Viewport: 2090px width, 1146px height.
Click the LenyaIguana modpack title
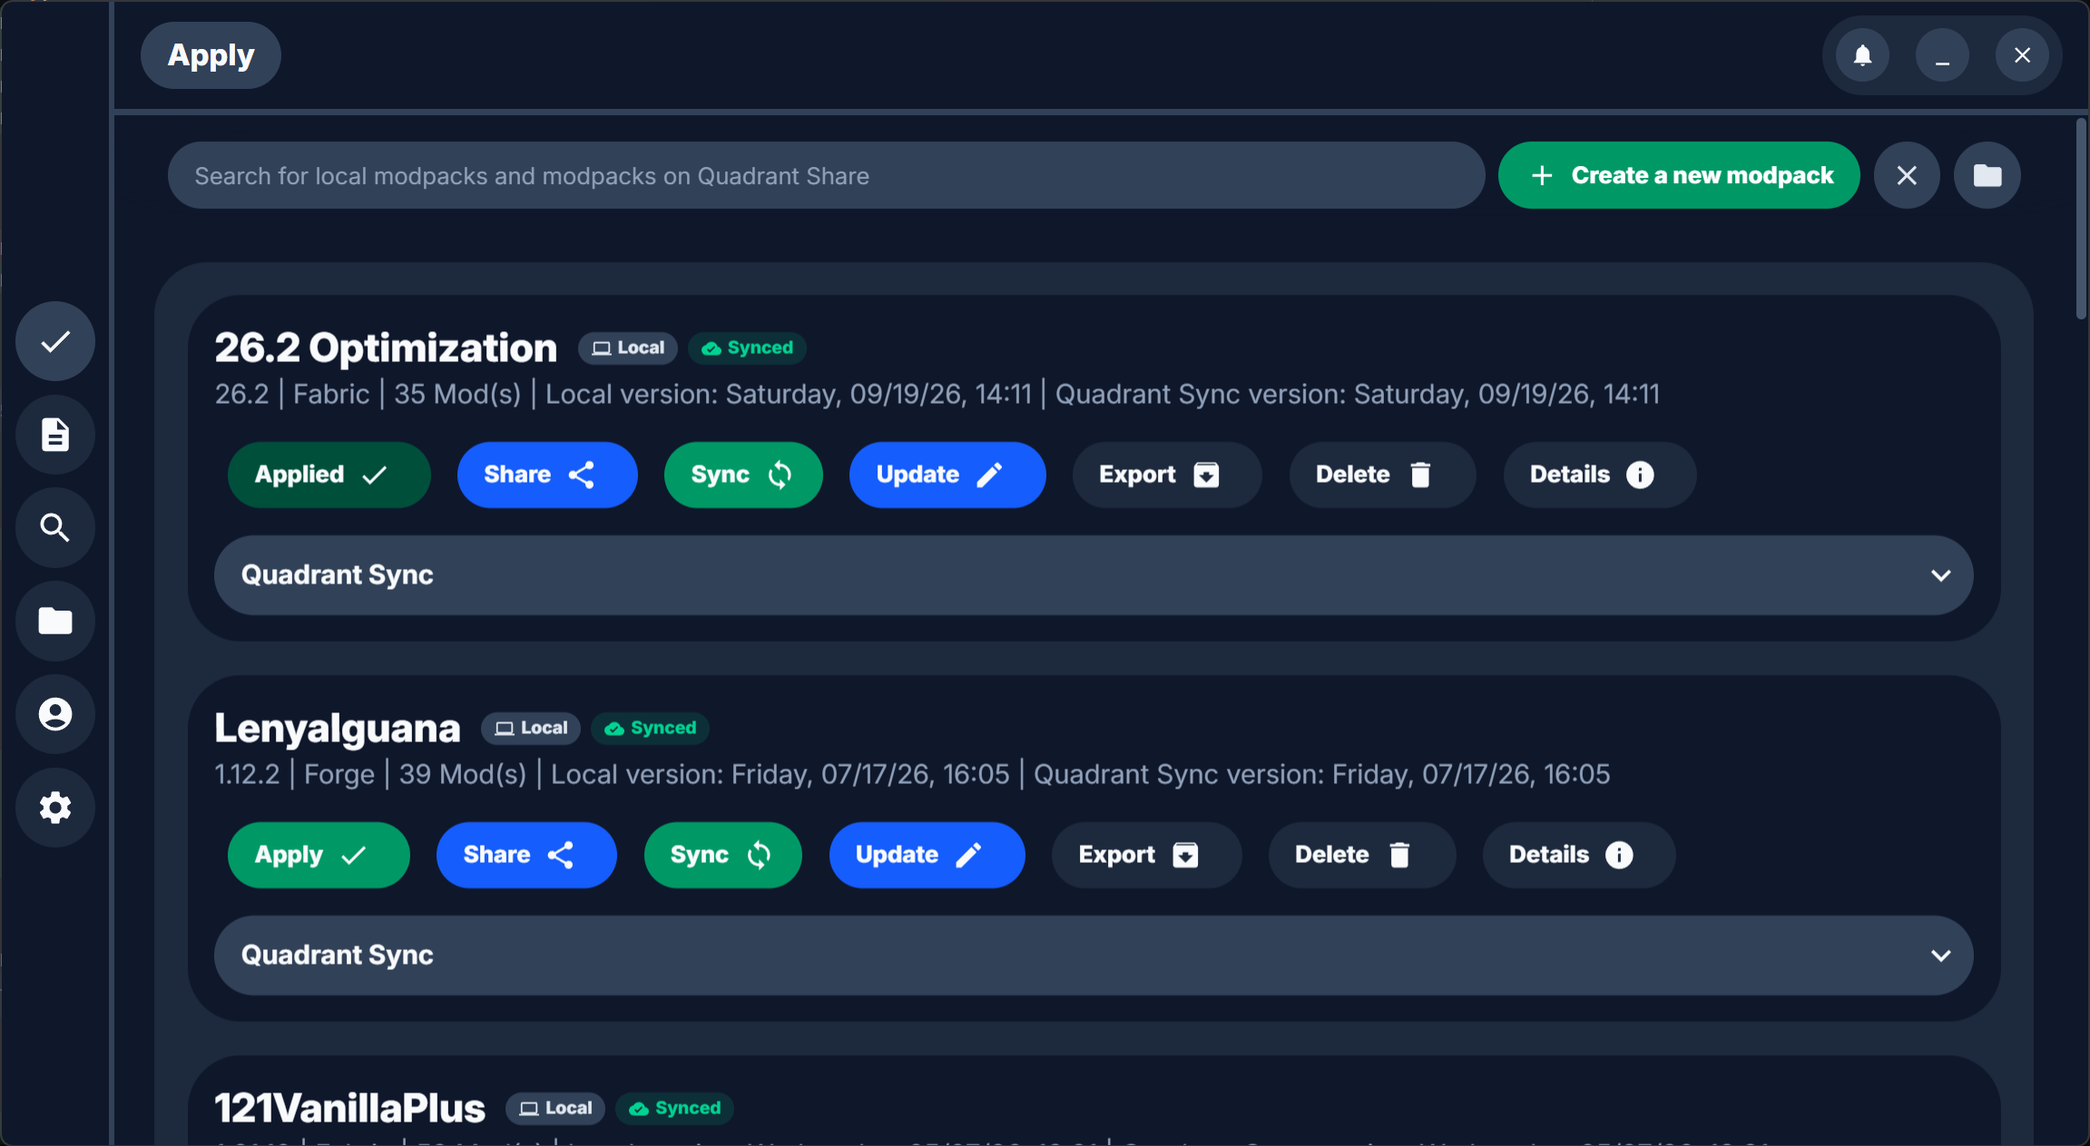(x=338, y=728)
